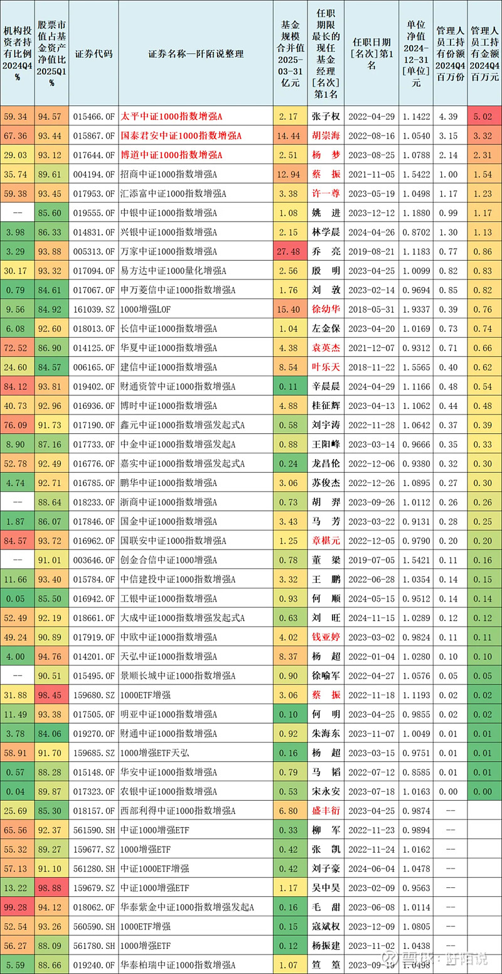
Task: Select net value 1.5565
Action: click(415, 367)
